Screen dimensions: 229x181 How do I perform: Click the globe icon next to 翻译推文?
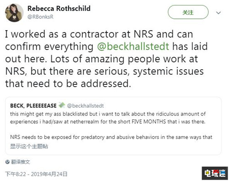pos(7,162)
